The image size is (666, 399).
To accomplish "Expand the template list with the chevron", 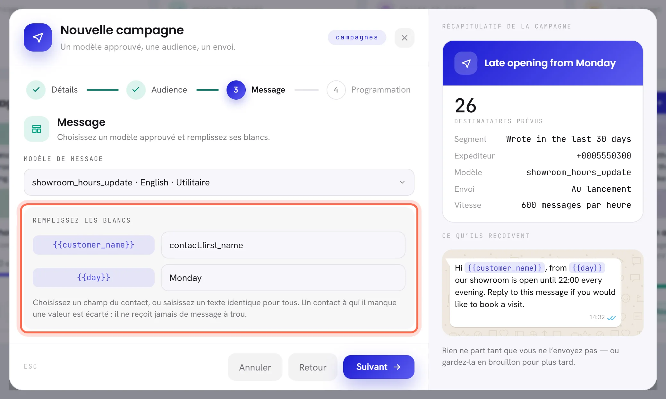I will 402,182.
